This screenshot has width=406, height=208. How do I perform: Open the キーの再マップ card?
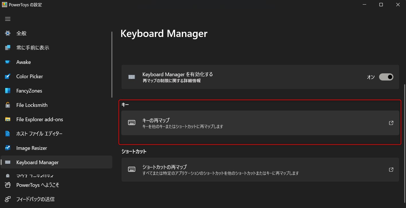[260, 123]
